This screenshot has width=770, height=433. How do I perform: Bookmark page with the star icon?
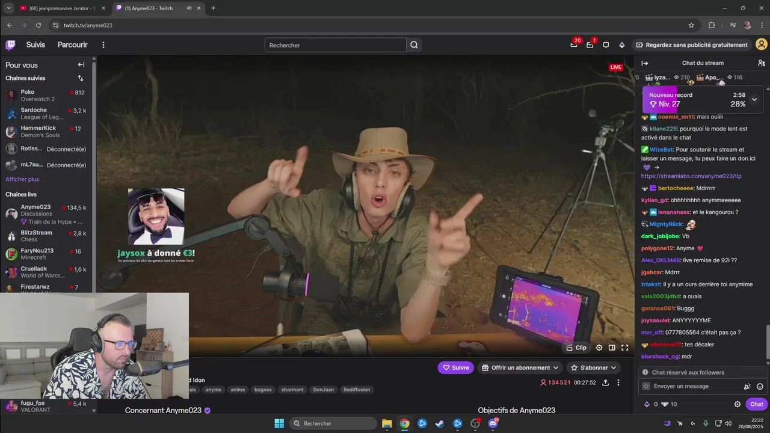(x=691, y=25)
